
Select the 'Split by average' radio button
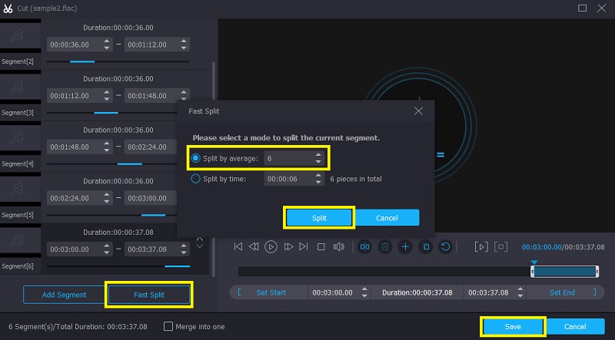click(196, 158)
